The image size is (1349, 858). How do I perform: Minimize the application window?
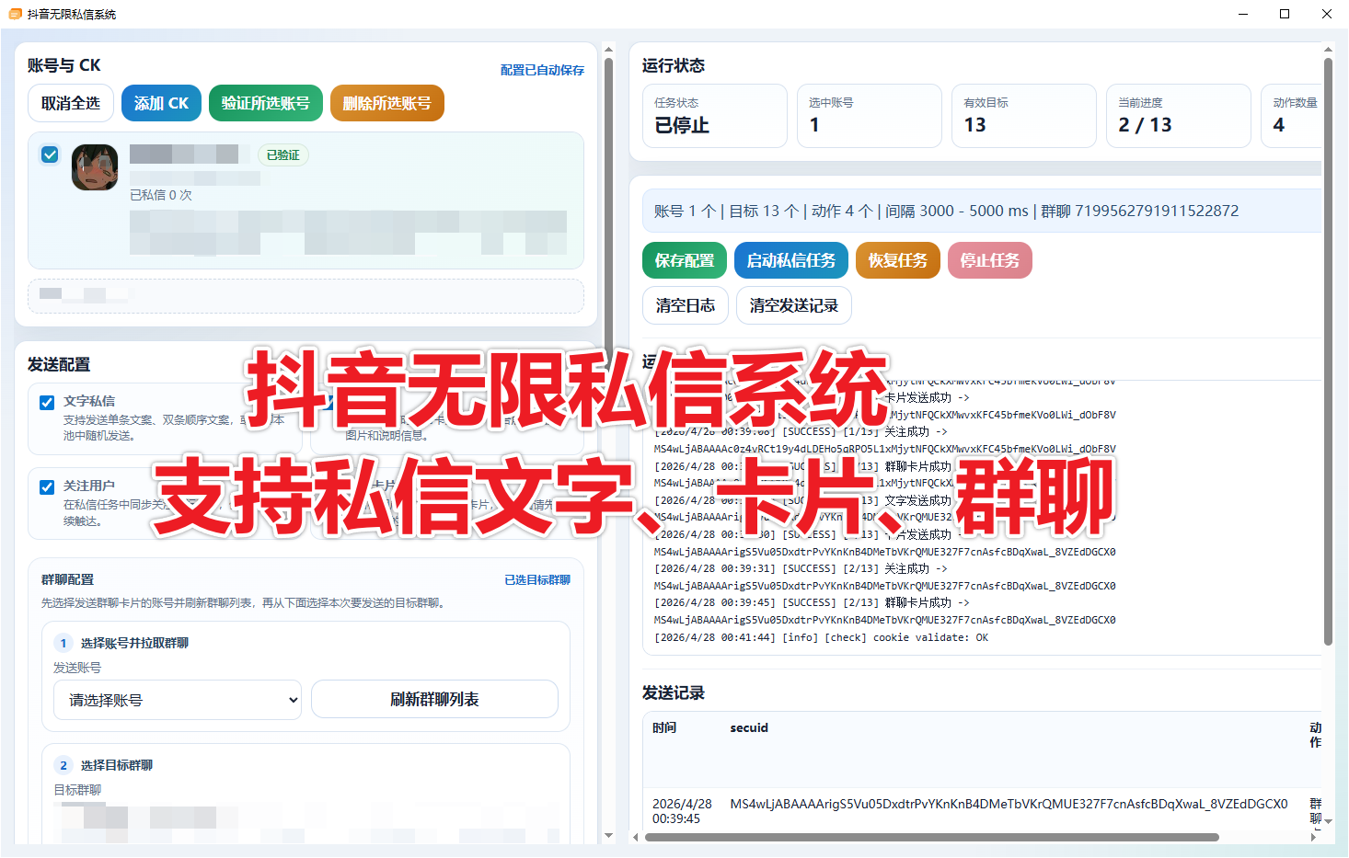[1242, 14]
